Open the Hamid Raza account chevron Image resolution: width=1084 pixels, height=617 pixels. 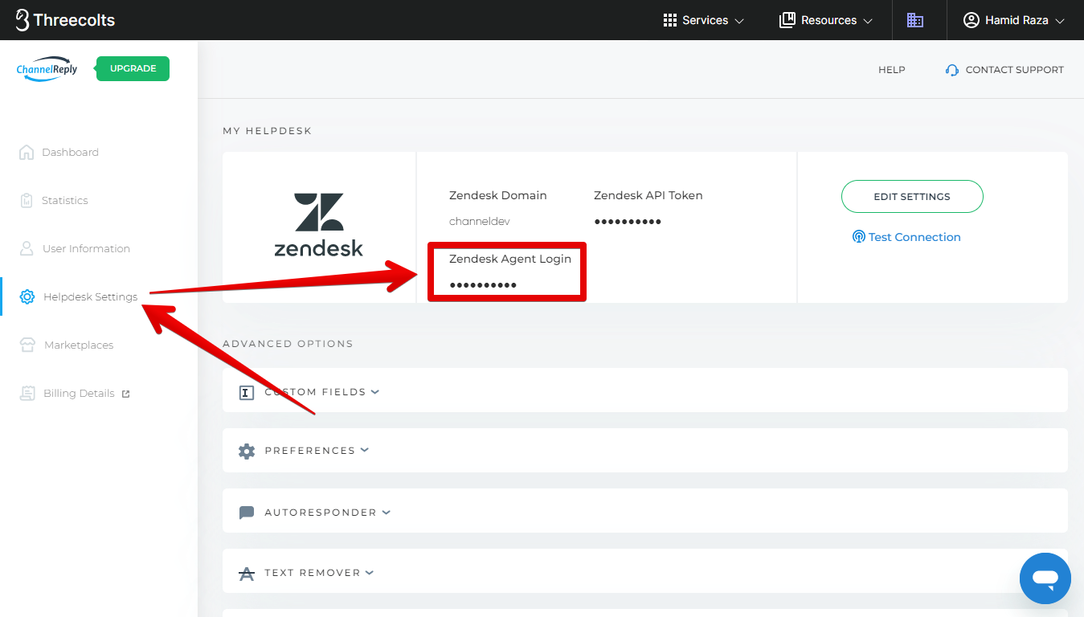[x=1059, y=21]
